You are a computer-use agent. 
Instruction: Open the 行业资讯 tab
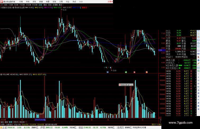(x=33, y=124)
